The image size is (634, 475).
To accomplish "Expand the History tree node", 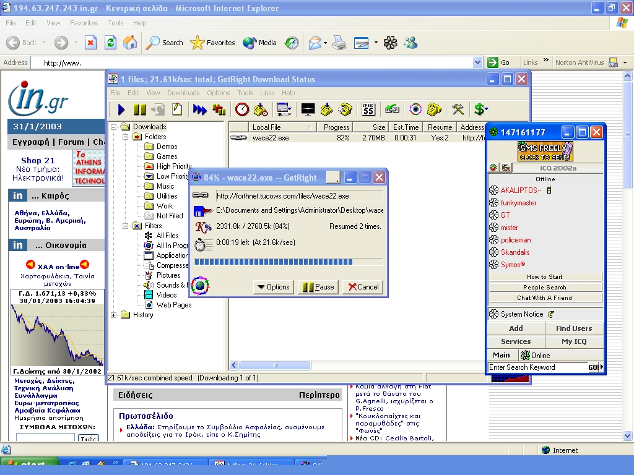I will click(x=114, y=315).
